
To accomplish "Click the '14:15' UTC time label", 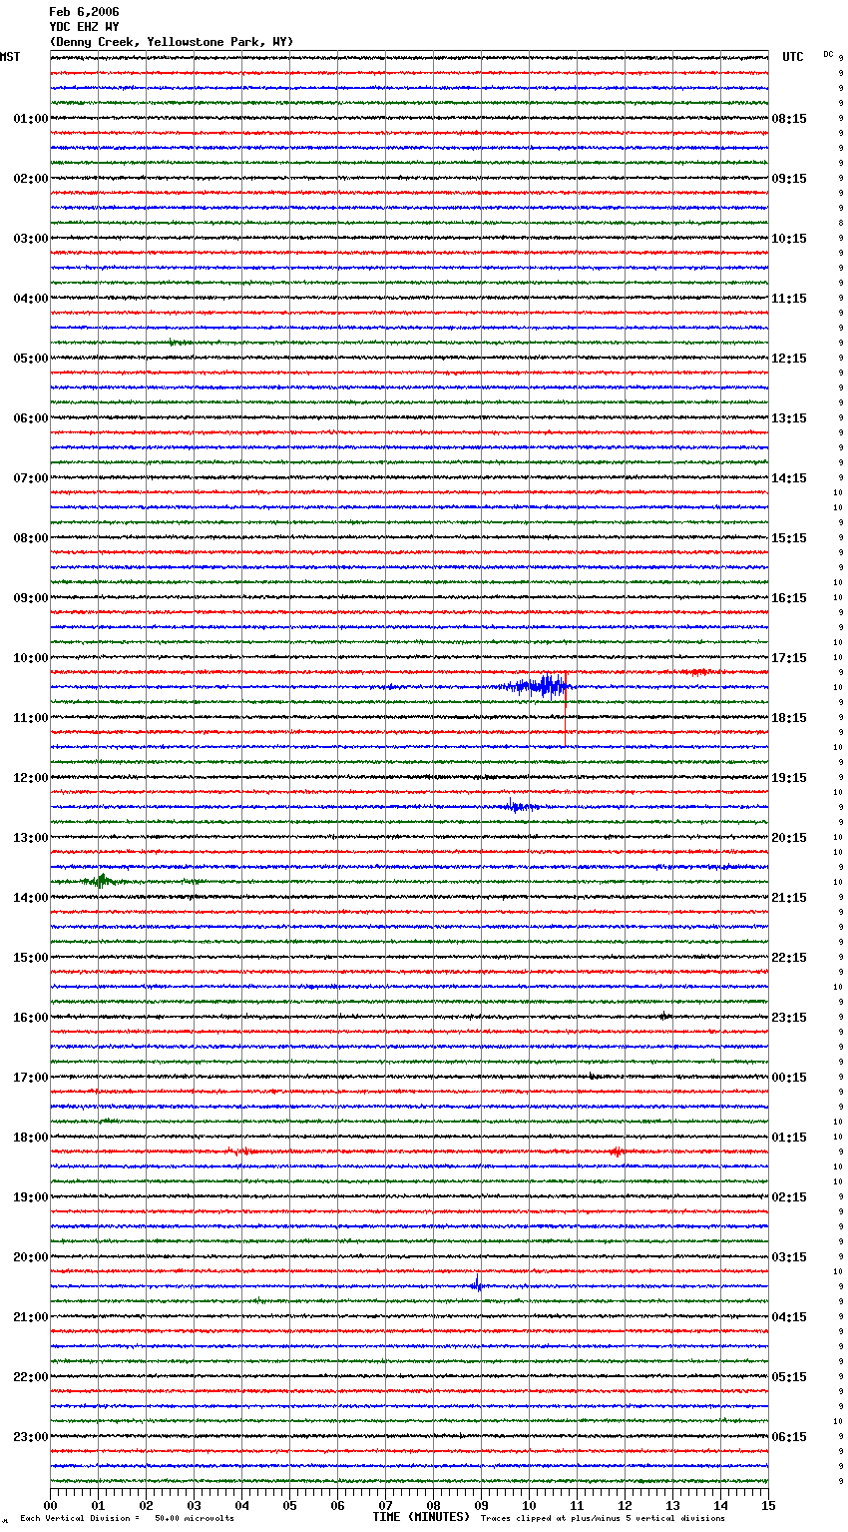I will pos(789,478).
